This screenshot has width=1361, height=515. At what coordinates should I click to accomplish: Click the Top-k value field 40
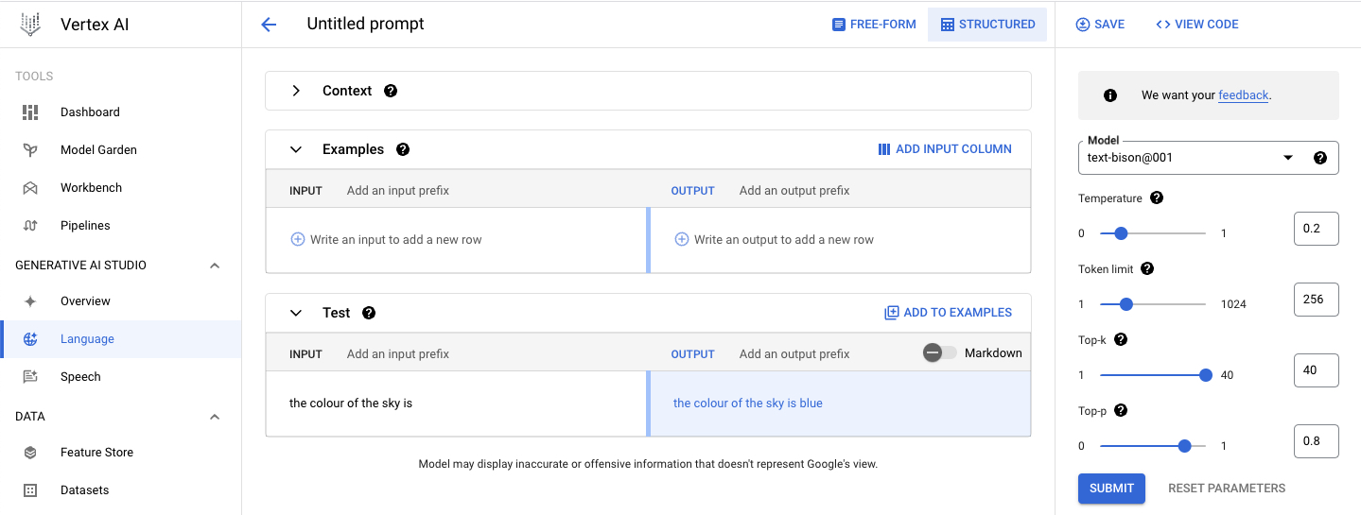[x=1316, y=370]
